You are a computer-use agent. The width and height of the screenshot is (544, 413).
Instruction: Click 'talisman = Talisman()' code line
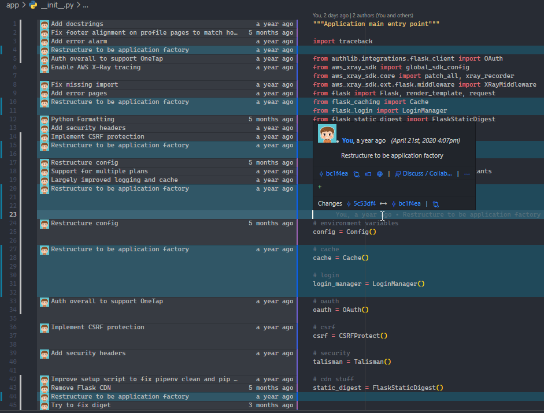pyautogui.click(x=352, y=362)
